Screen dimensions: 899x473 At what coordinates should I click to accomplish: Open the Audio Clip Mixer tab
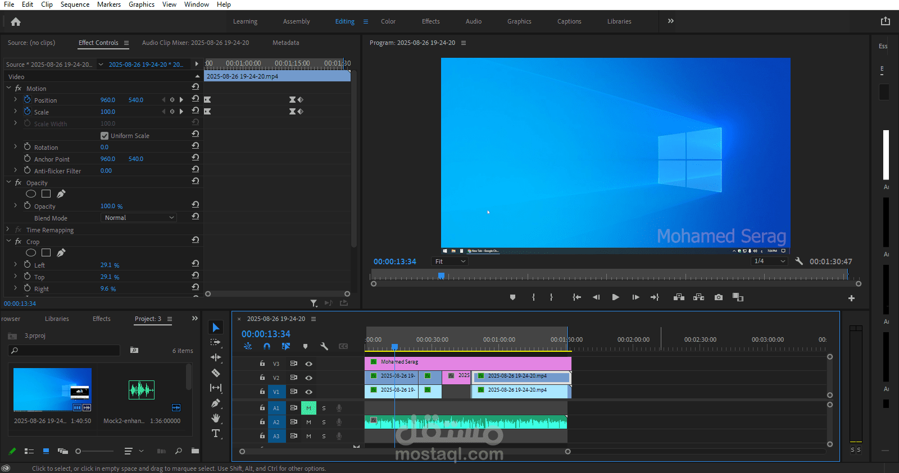pyautogui.click(x=196, y=43)
